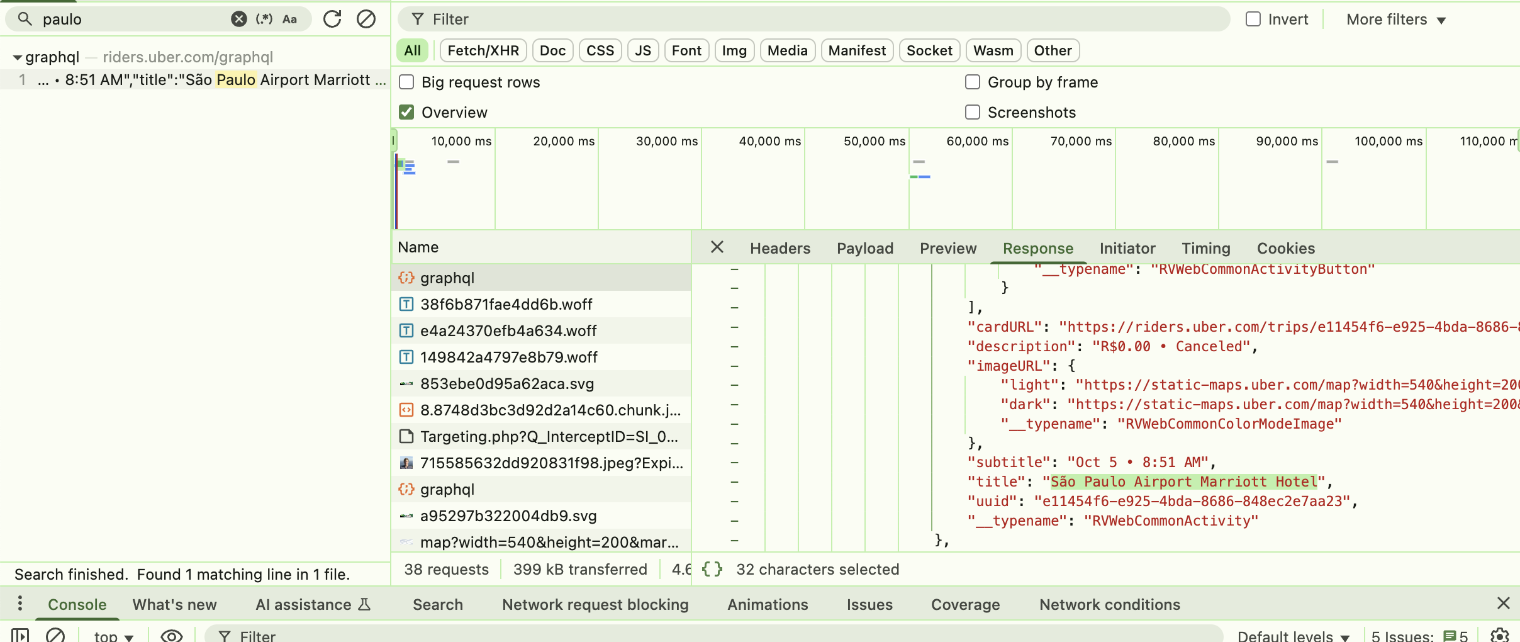
Task: Toggle regular expression search option
Action: point(264,19)
